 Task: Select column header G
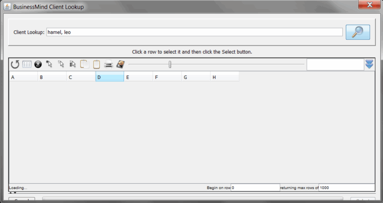point(196,77)
